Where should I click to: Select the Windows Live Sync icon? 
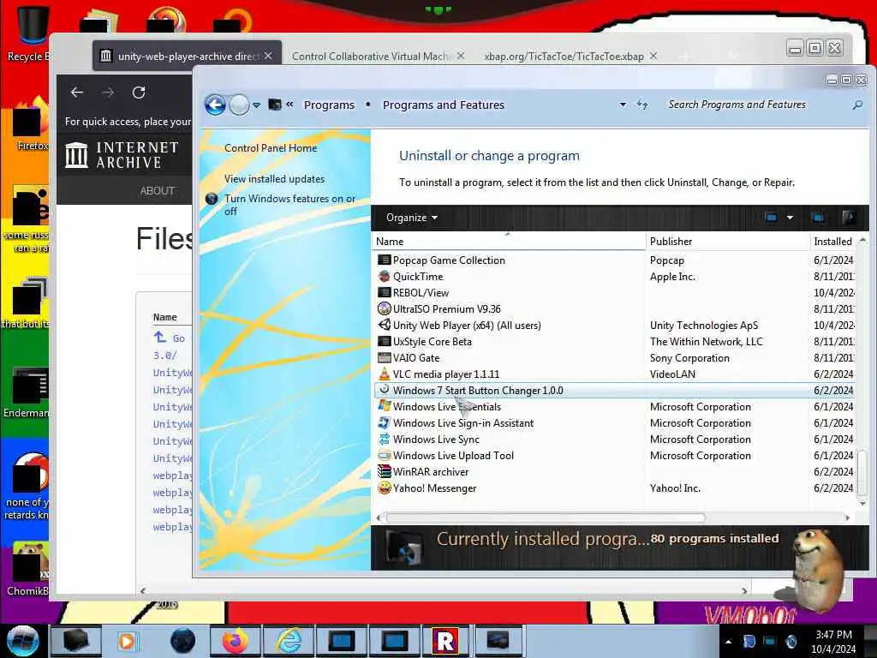[384, 439]
